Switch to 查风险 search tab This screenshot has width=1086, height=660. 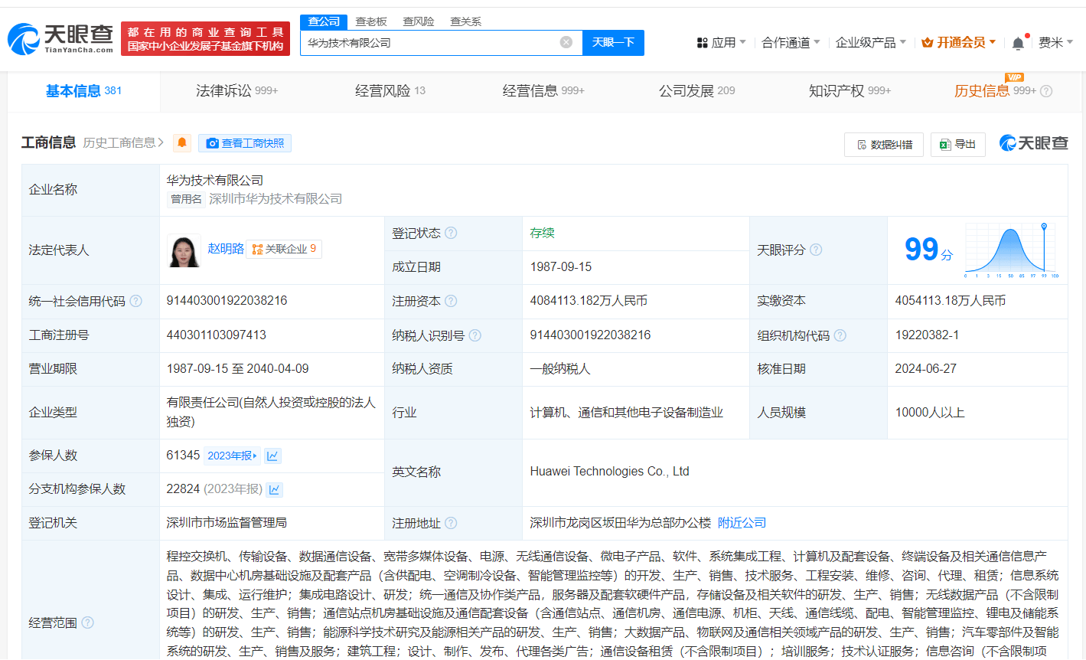tap(419, 21)
